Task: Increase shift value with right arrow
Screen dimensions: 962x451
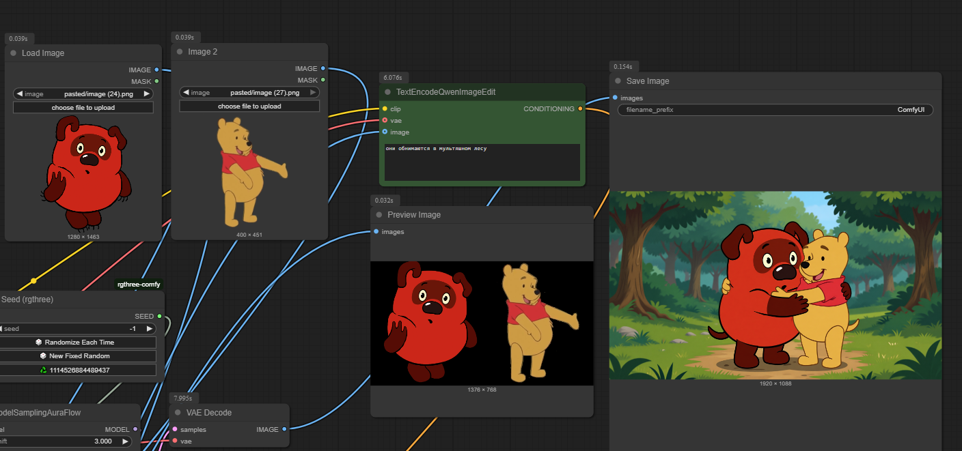Action: click(x=125, y=441)
